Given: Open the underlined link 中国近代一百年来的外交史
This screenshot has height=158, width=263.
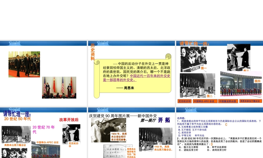Looking at the screenshot, I should point(150,76).
